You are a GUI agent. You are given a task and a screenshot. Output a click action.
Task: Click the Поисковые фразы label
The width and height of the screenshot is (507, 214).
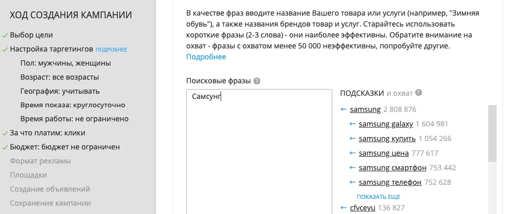point(219,81)
